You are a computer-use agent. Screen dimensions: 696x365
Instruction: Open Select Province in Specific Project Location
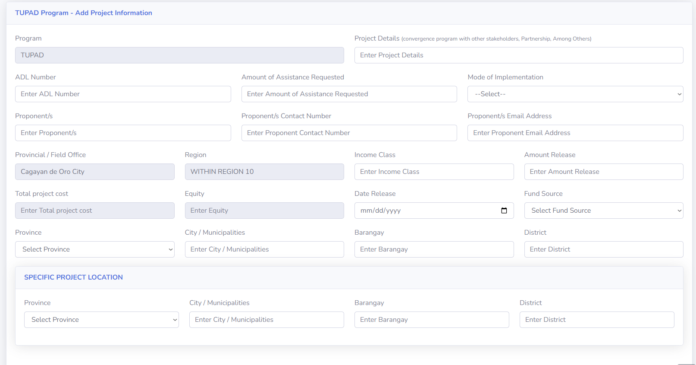click(101, 320)
